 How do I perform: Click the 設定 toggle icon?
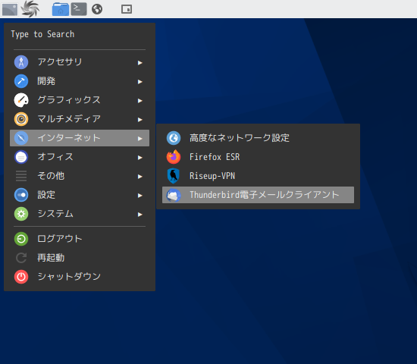[x=21, y=195]
